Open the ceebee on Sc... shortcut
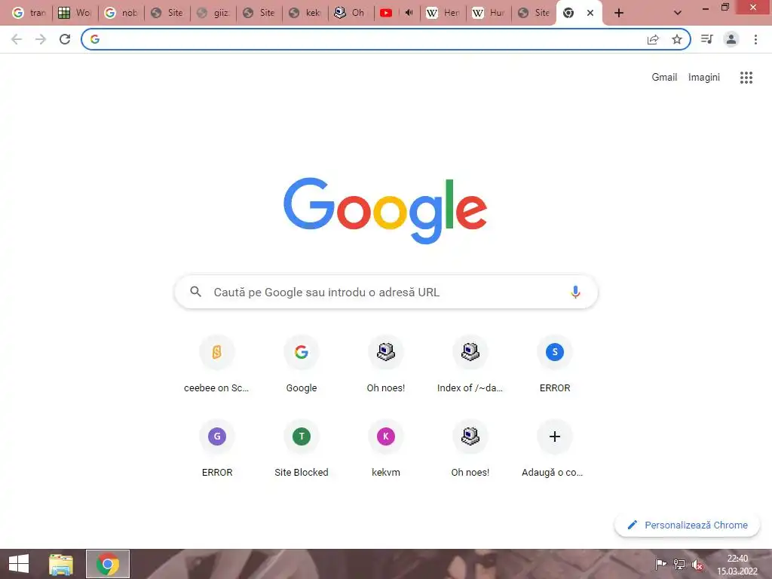 [x=216, y=364]
